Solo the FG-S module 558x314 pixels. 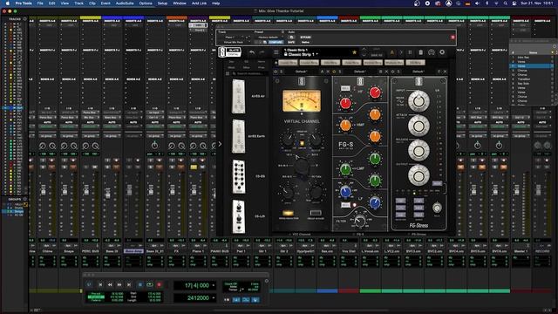(x=341, y=72)
